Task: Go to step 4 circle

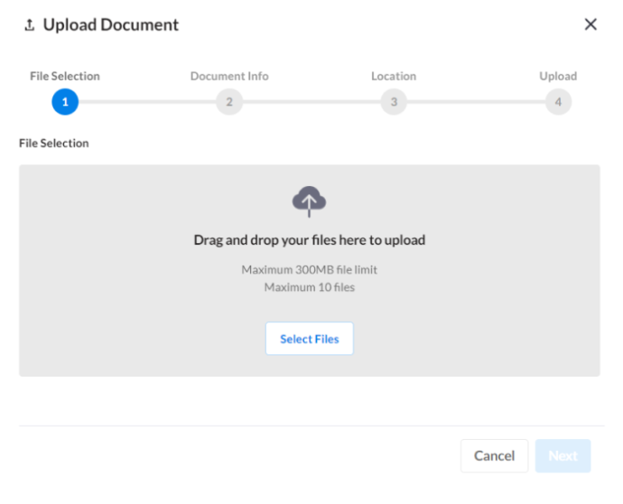Action: coord(558,102)
